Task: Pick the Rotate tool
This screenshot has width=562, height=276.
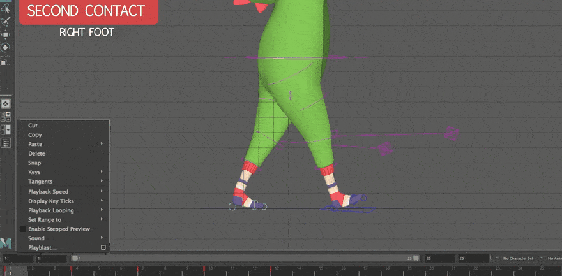Action: 6,48
